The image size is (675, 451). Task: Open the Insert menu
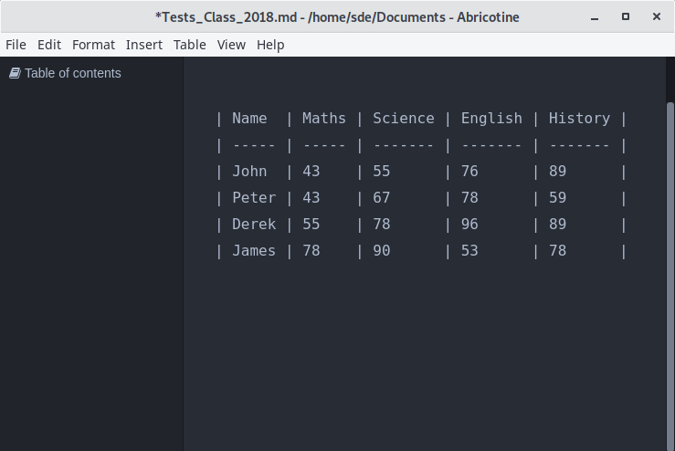click(143, 45)
